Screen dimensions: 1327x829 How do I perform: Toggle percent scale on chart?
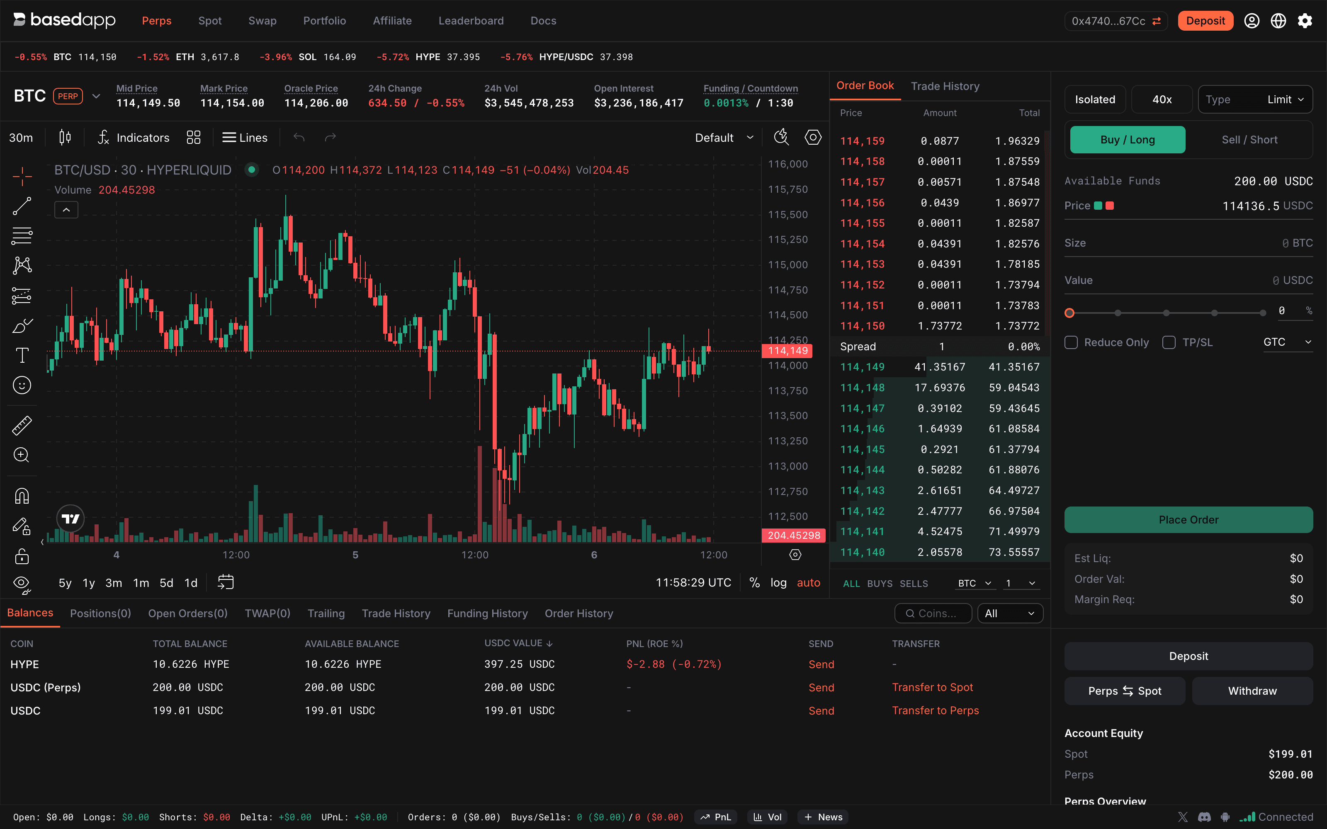pyautogui.click(x=755, y=582)
